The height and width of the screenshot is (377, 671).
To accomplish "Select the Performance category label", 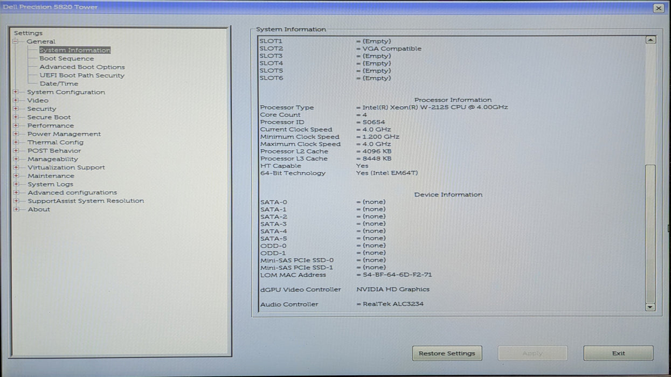I will point(51,125).
